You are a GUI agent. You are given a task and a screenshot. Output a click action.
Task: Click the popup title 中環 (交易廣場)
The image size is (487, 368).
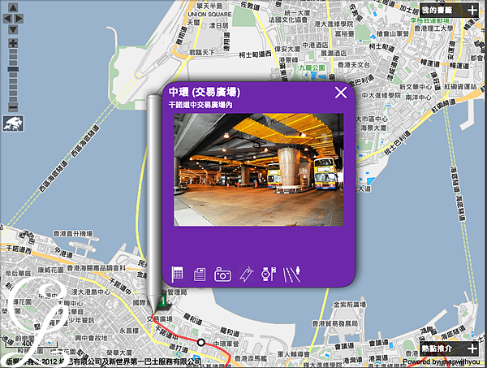[x=205, y=92]
